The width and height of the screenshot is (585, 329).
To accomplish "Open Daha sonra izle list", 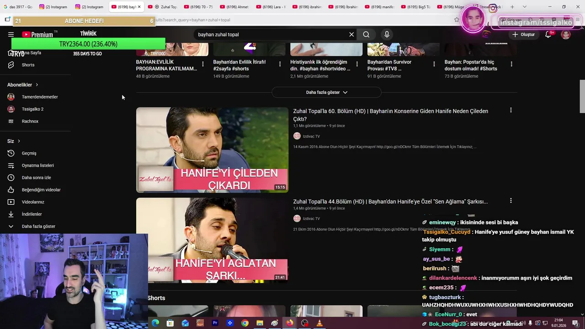I will pyautogui.click(x=36, y=177).
